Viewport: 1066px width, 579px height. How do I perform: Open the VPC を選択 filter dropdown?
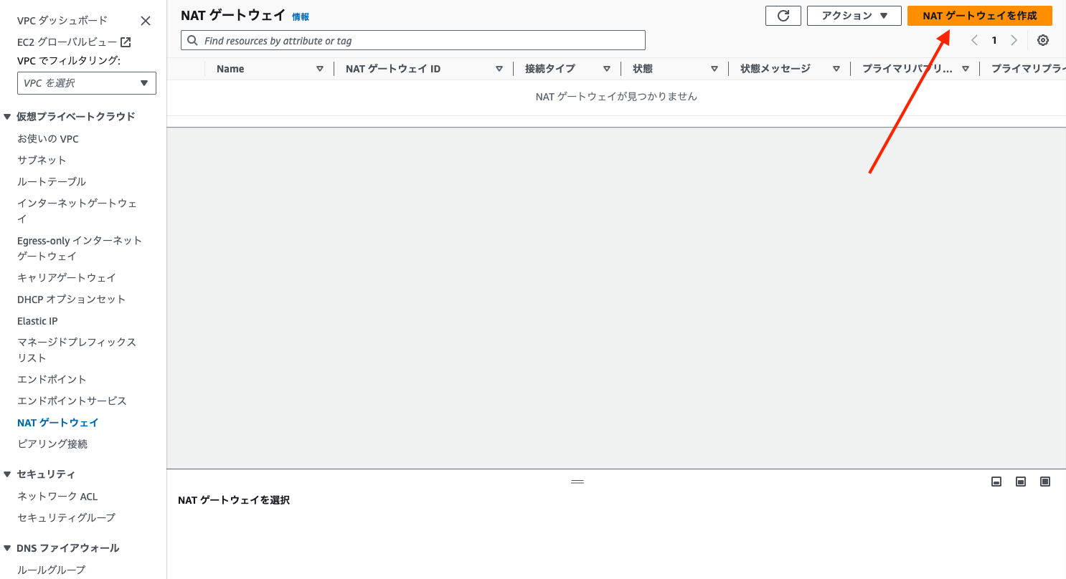87,83
